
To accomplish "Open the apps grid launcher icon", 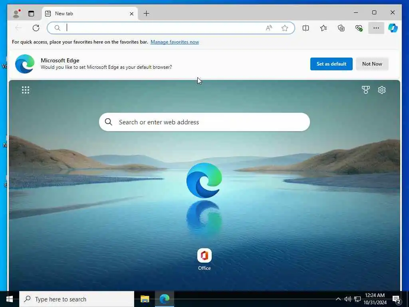I will click(26, 90).
